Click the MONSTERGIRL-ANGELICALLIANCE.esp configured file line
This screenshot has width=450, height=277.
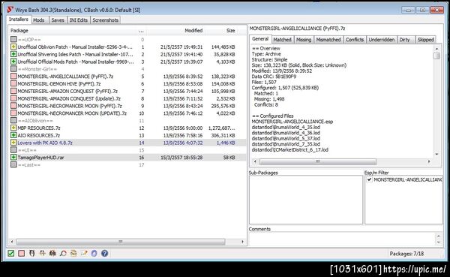point(292,122)
